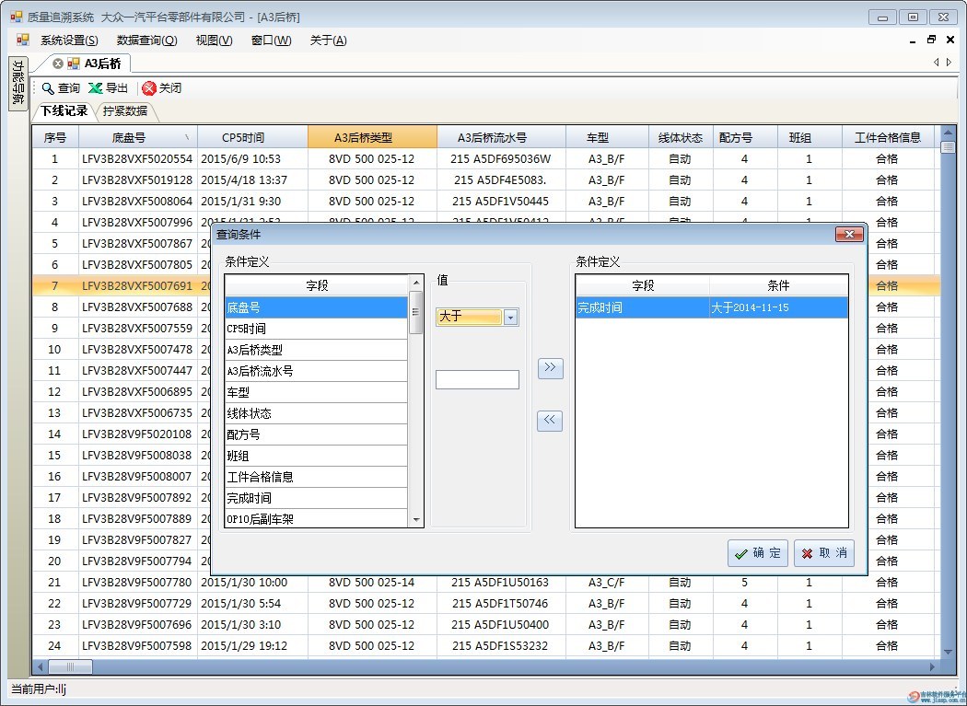Minimize the inner MDI window

point(913,41)
